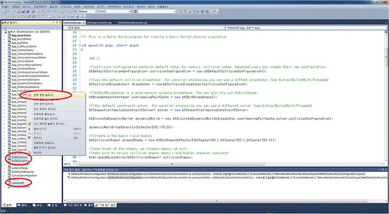The image size is (389, 214).
Task: Click the red X remove icon in context menu
Action: 29,138
